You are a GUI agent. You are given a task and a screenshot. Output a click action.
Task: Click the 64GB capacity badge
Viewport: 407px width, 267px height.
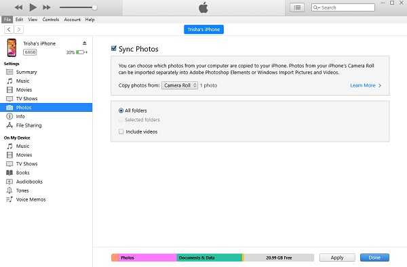point(30,52)
